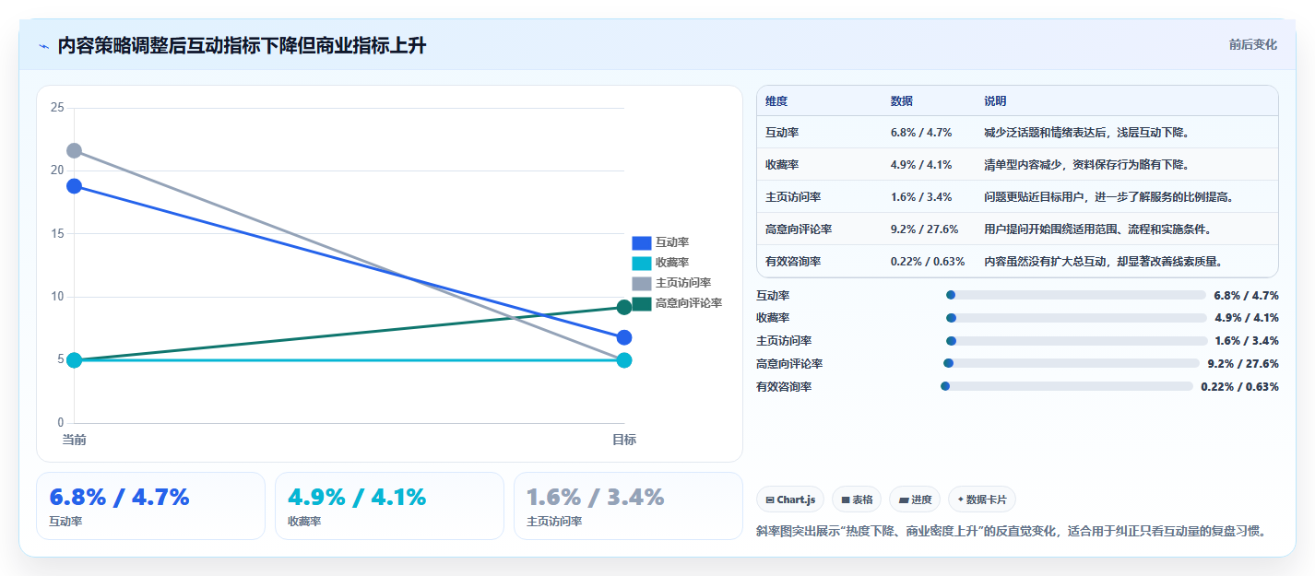
Task: Click the 有效咨询率 progress bar
Action: pos(1066,386)
